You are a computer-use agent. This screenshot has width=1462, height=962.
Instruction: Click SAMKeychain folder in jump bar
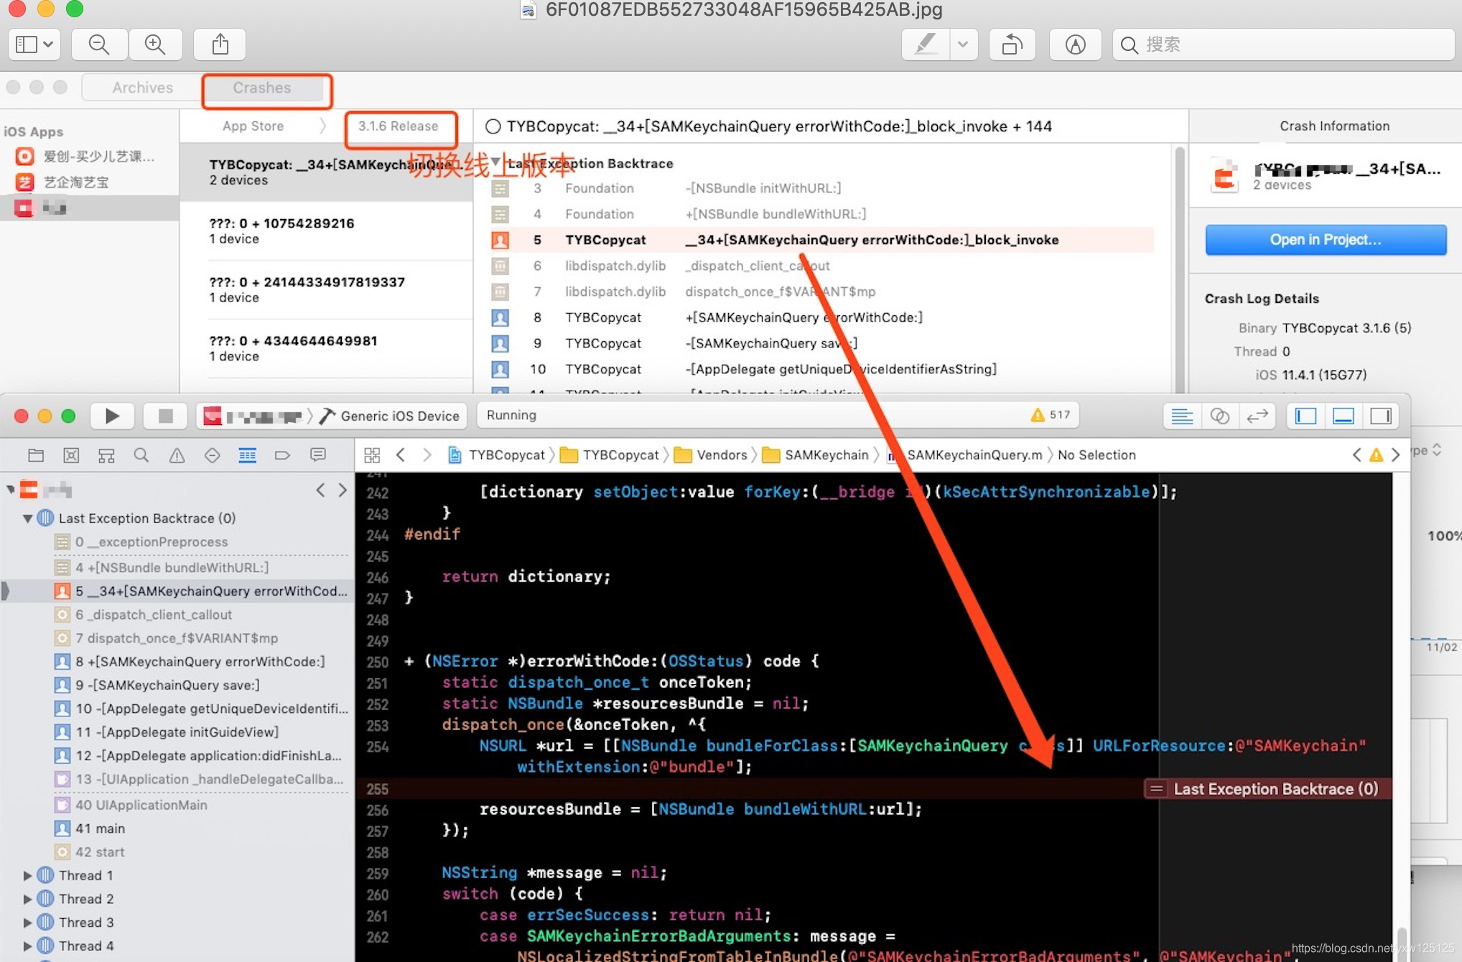tap(816, 455)
